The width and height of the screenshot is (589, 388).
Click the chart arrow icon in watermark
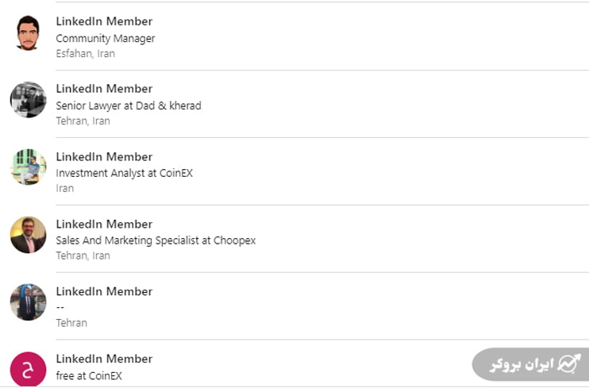click(568, 363)
